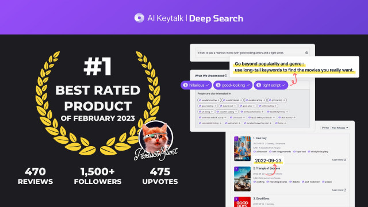Click the Filter funnel icon
368x207 pixels.
(x=323, y=128)
